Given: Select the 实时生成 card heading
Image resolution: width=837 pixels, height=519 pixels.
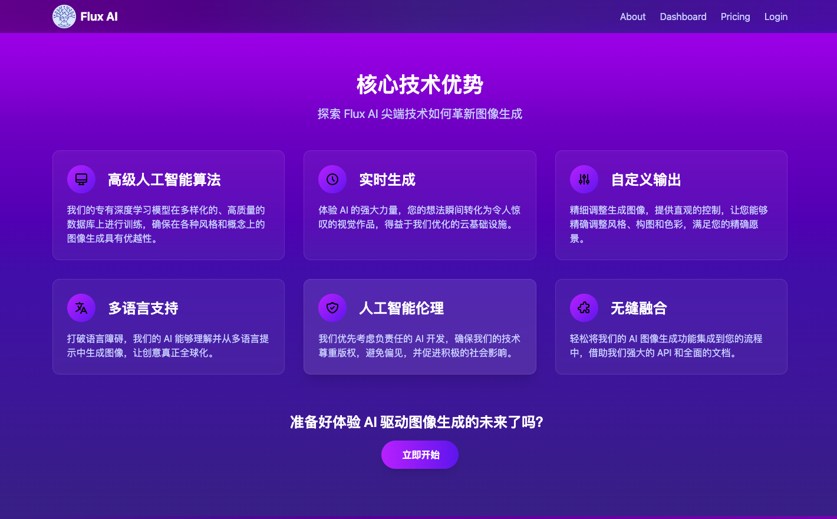Looking at the screenshot, I should pos(387,180).
